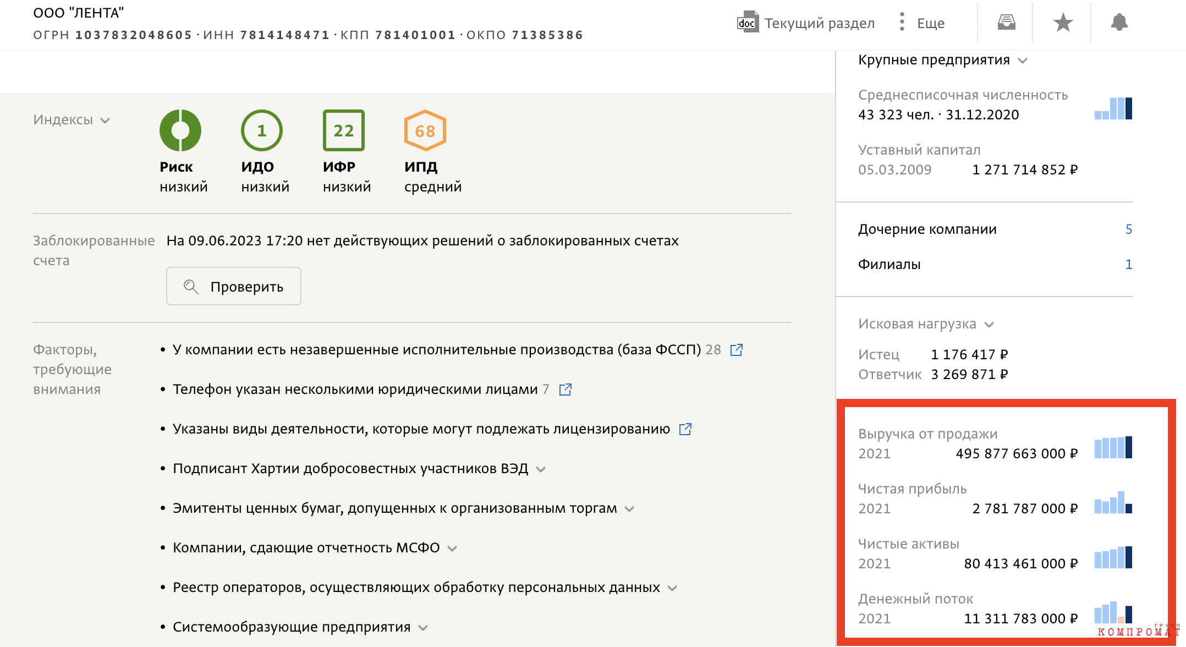
Task: Open 'Чистая прибыль' chart icon
Action: [1113, 502]
